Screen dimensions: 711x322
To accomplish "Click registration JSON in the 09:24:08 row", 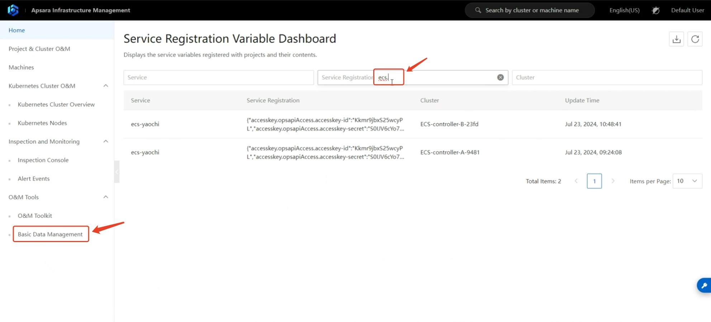I will point(325,152).
